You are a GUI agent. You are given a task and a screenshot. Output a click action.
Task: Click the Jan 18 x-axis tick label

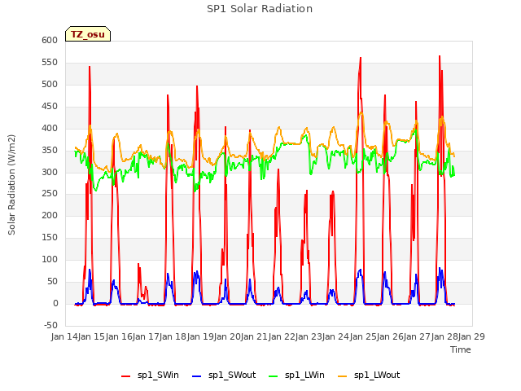click(x=173, y=336)
